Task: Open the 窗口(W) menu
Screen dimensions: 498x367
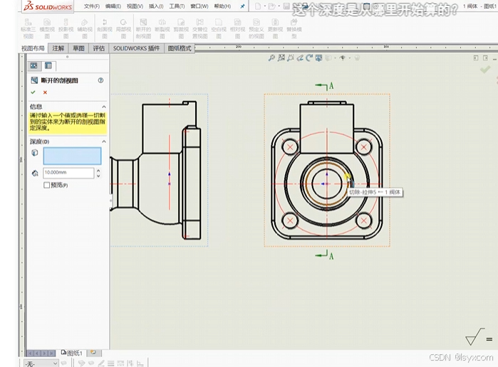Action: pyautogui.click(x=199, y=6)
